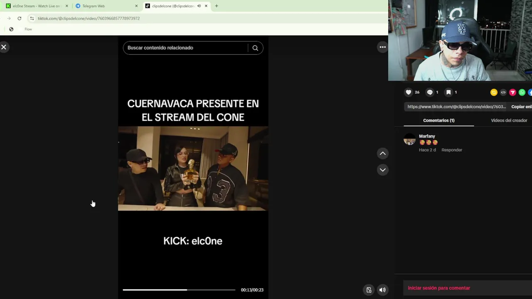The image size is (532, 299).
Task: Close the clipsdelcone TikTok tab
Action: (x=206, y=6)
